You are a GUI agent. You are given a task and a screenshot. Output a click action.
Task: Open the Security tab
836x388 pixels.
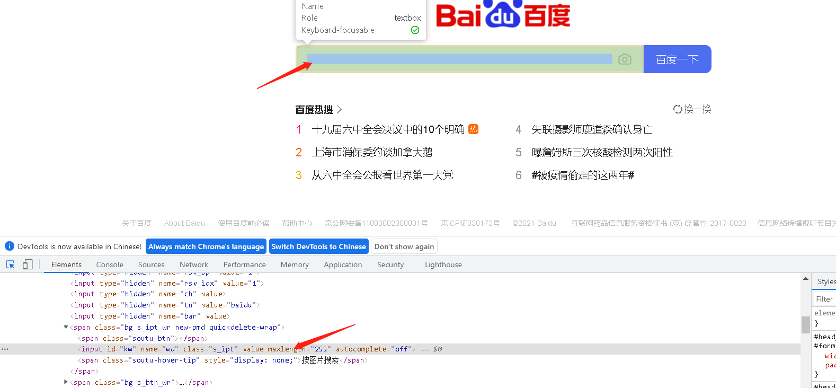tap(390, 264)
